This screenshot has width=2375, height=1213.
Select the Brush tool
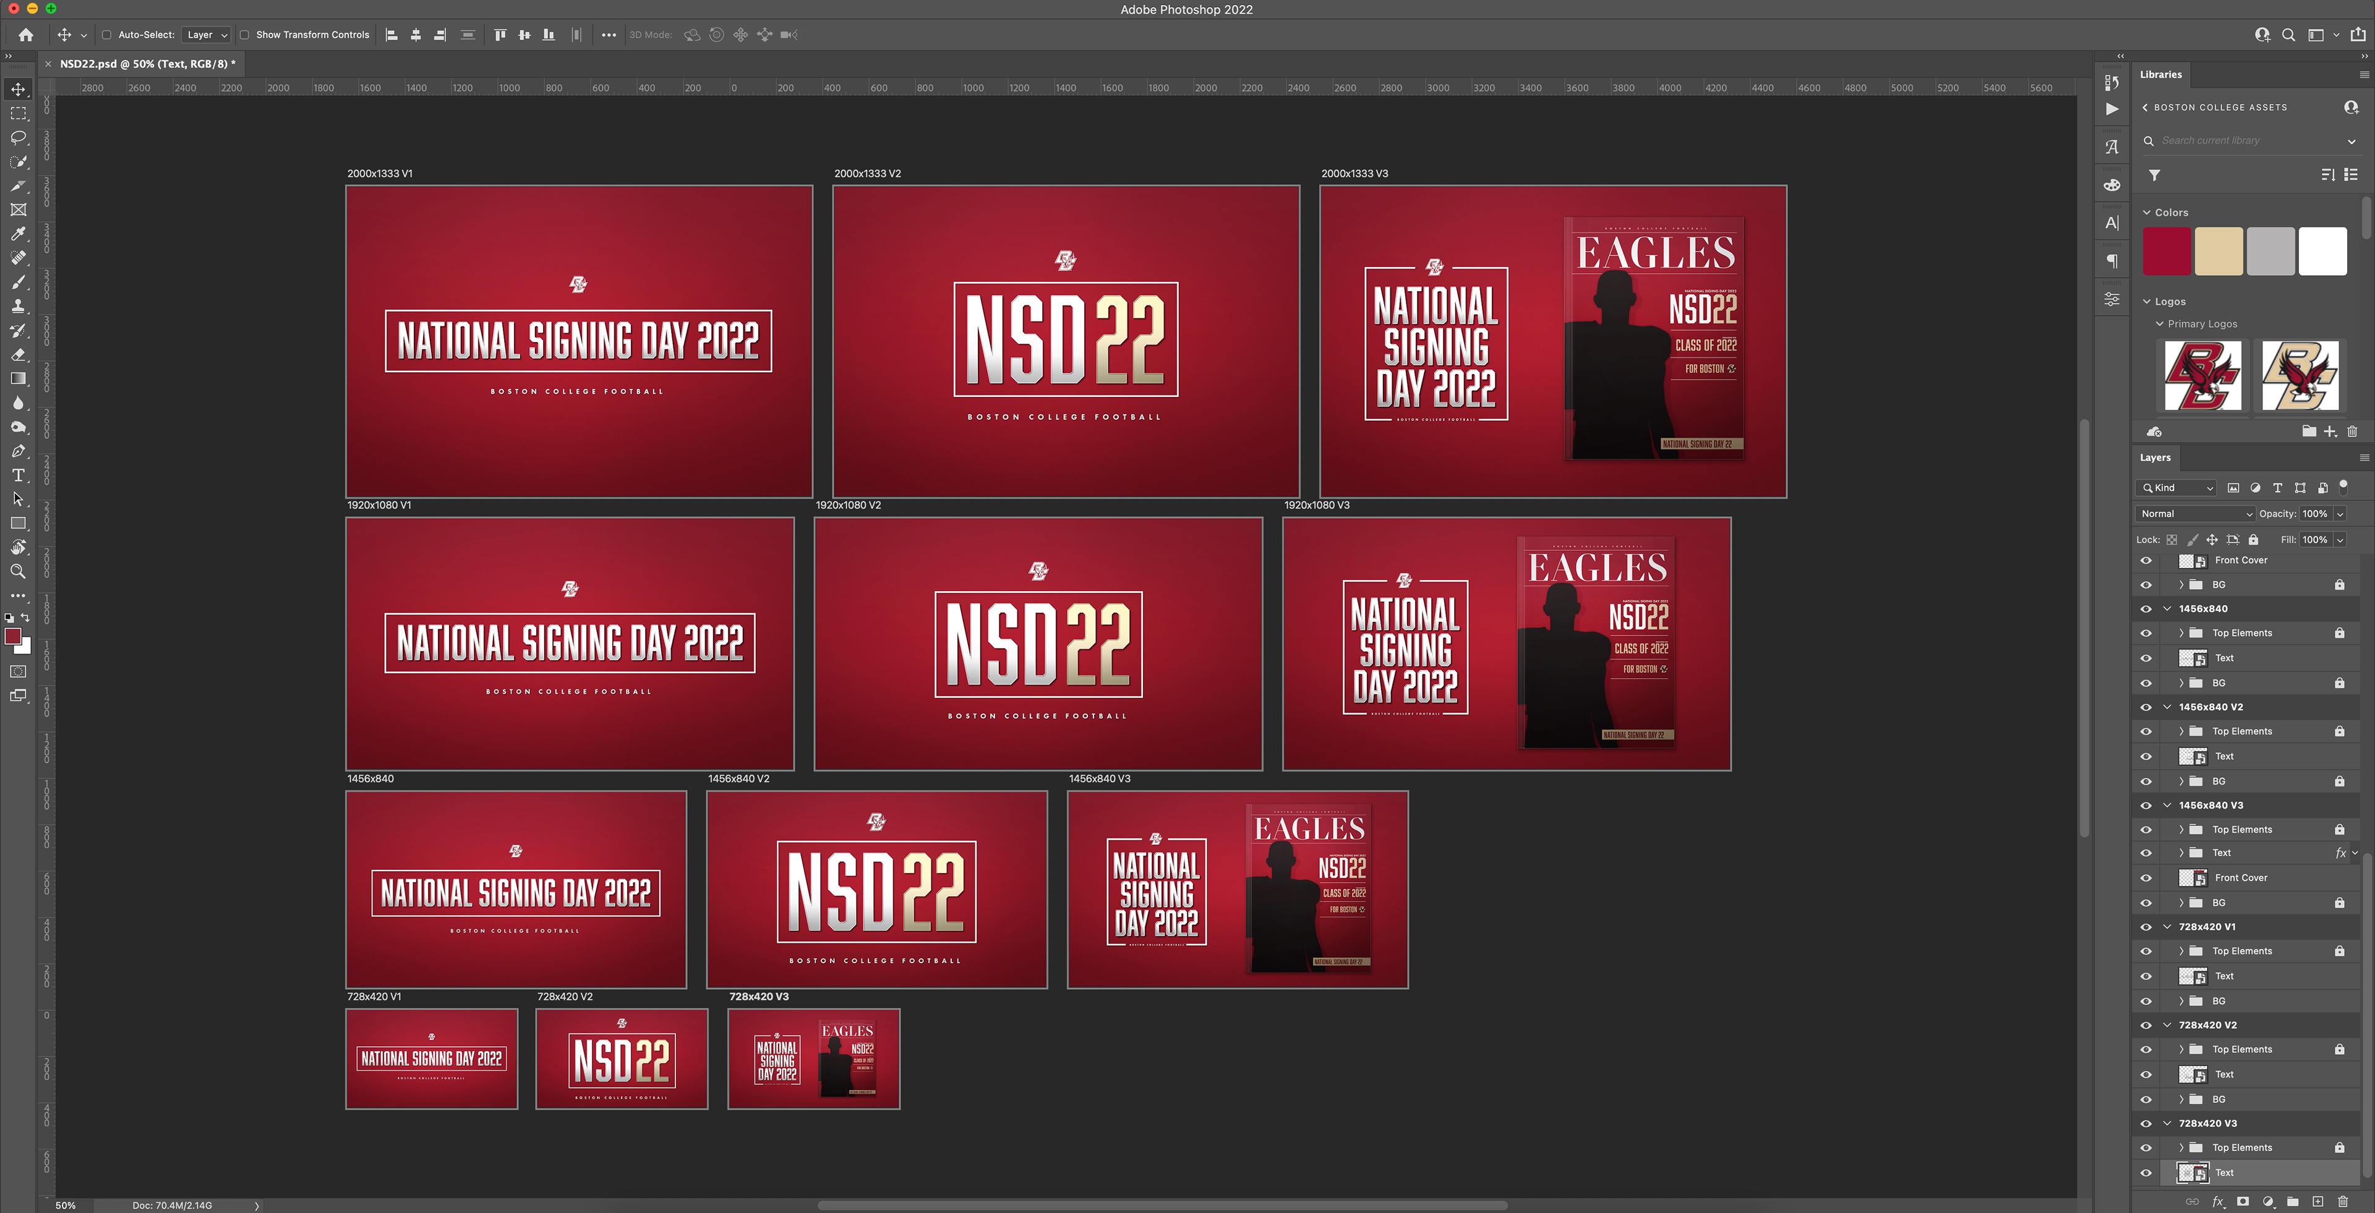pos(17,282)
